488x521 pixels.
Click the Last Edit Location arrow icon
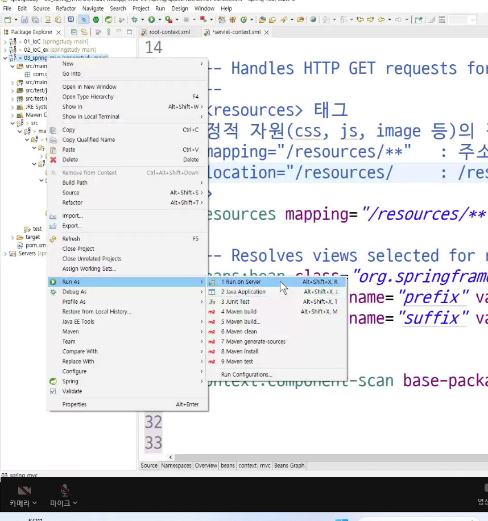[x=360, y=19]
